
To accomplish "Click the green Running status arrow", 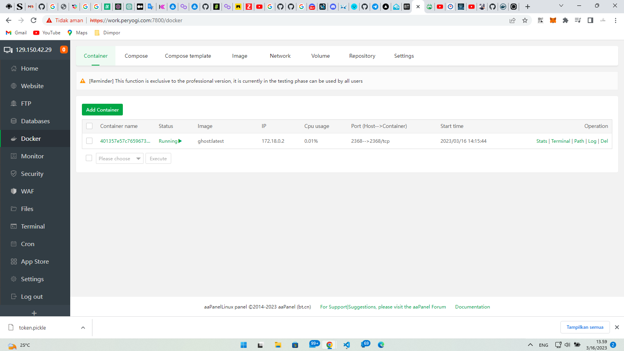I will point(180,141).
